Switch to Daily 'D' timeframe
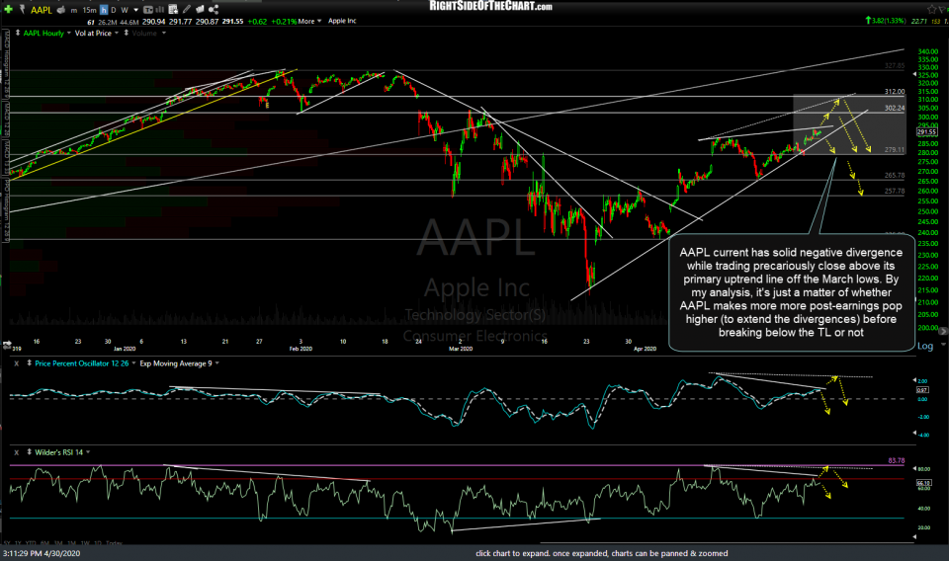 tap(113, 10)
